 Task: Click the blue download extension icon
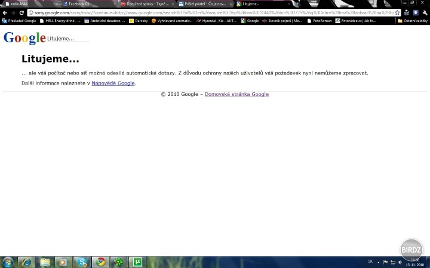pos(416,13)
